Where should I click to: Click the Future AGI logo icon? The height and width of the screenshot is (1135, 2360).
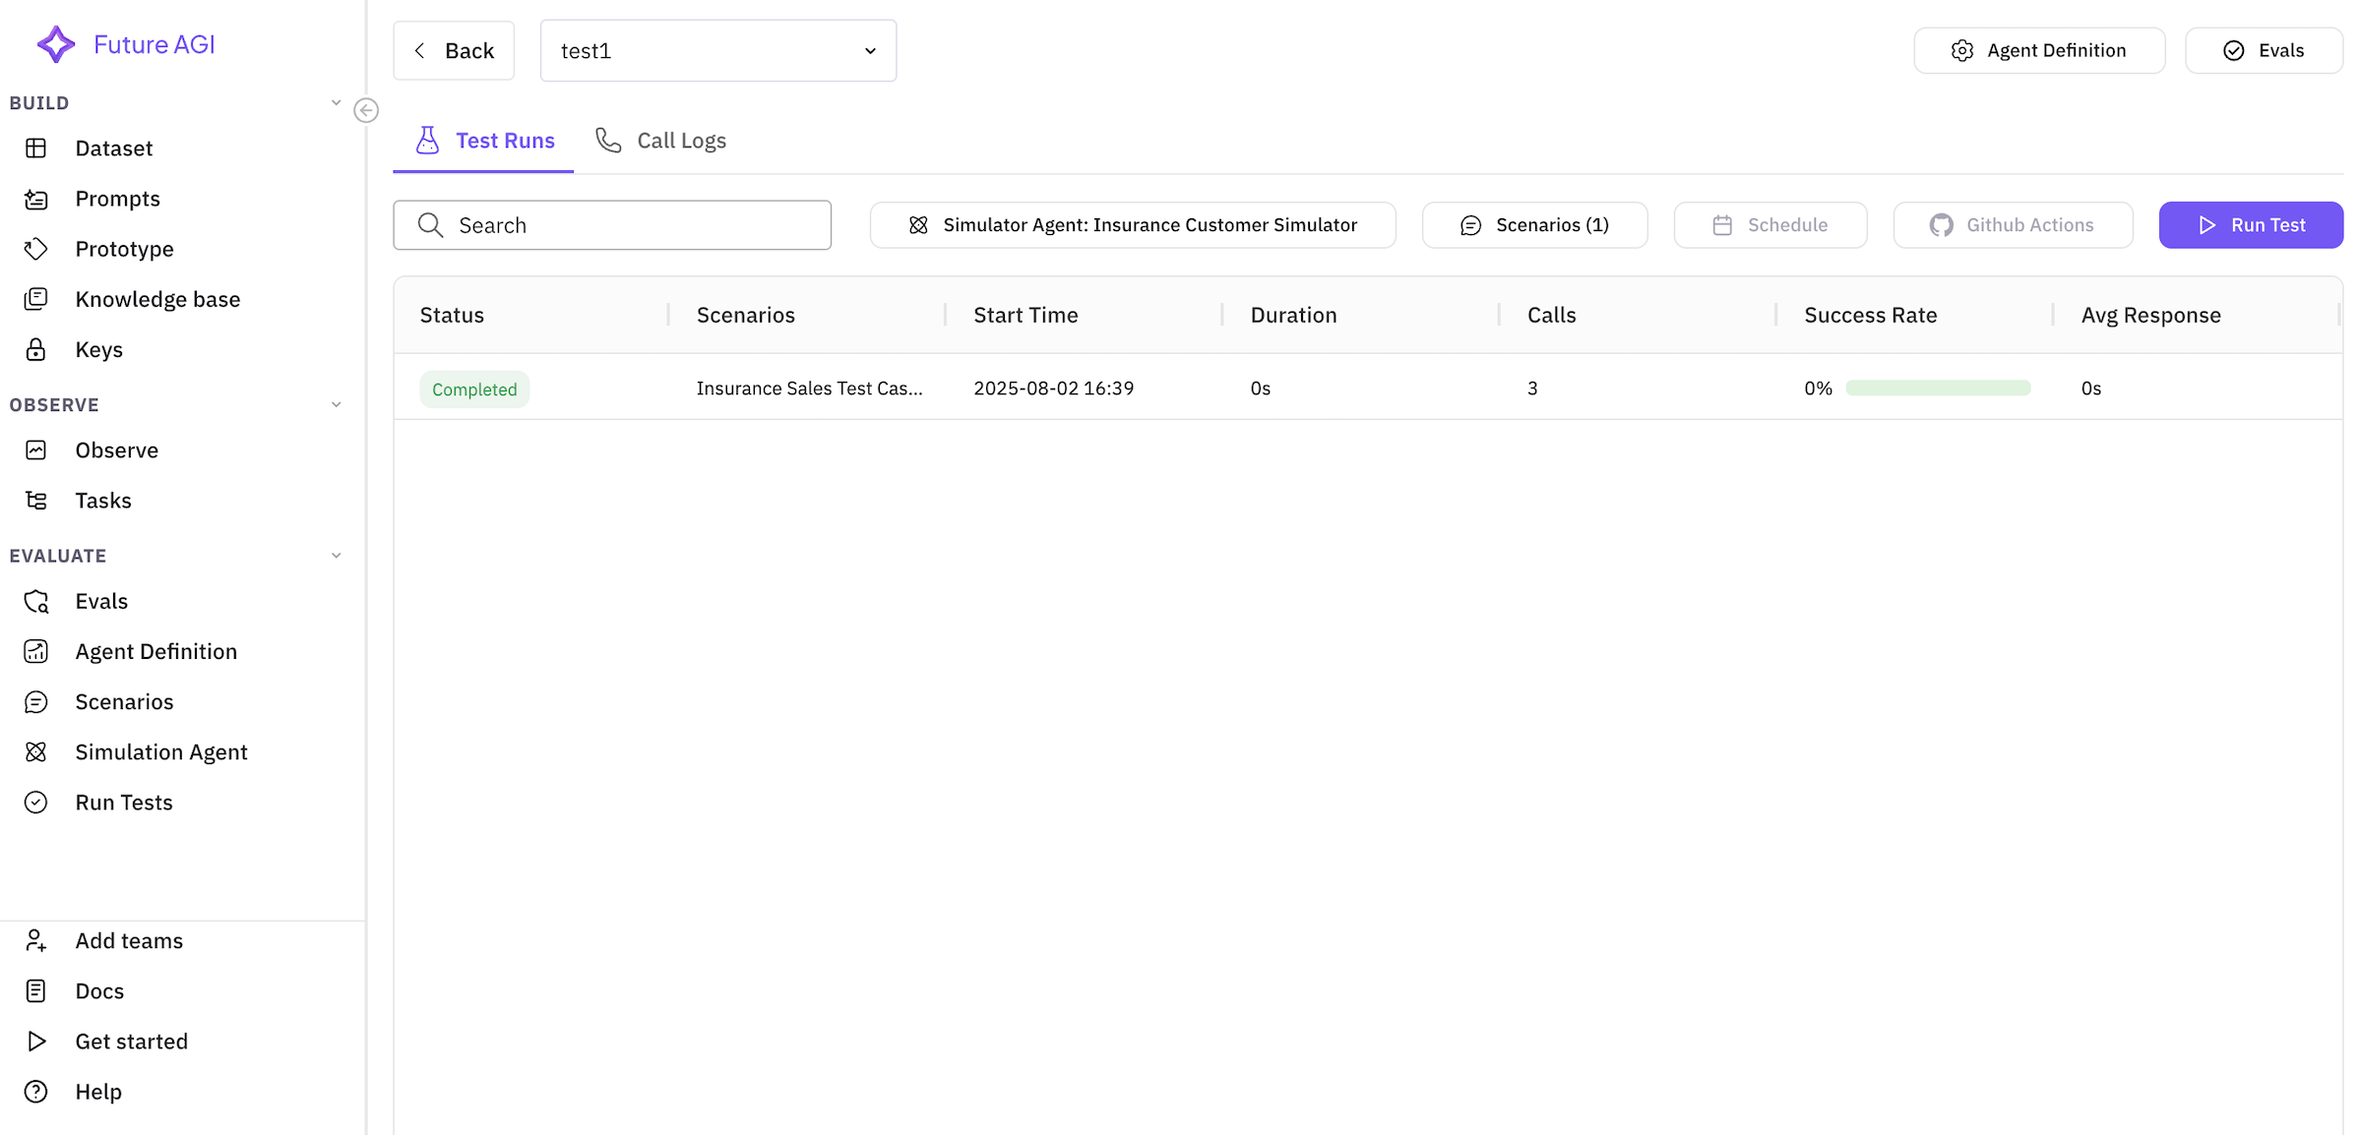[x=55, y=44]
